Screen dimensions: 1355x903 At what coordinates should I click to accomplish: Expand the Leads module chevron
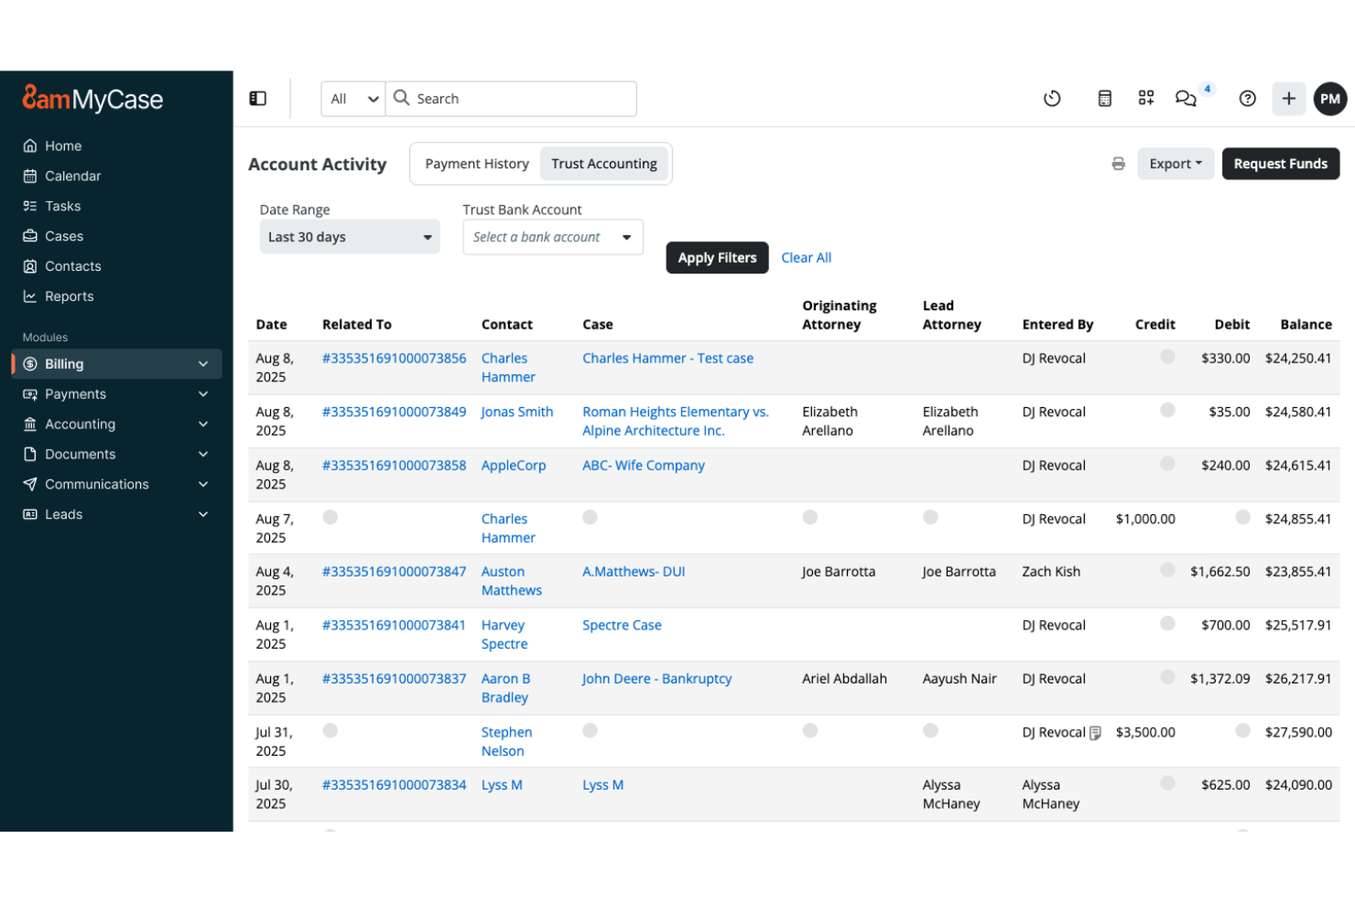[203, 514]
